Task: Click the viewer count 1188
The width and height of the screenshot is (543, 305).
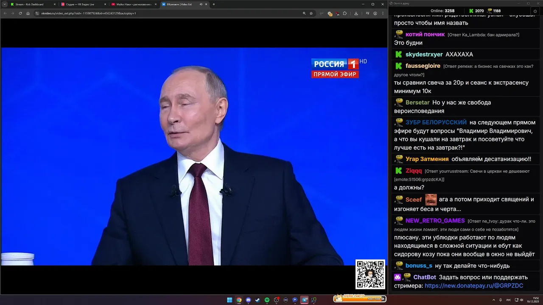Action: coord(494,11)
